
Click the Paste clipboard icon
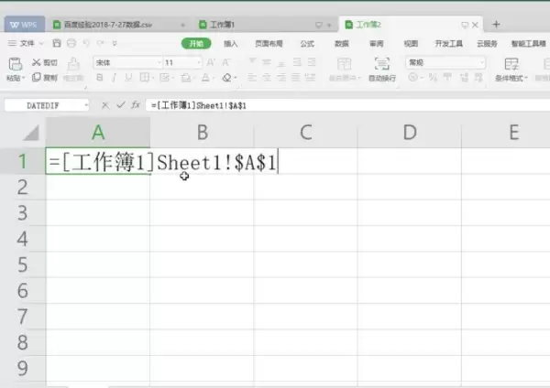pyautogui.click(x=15, y=64)
